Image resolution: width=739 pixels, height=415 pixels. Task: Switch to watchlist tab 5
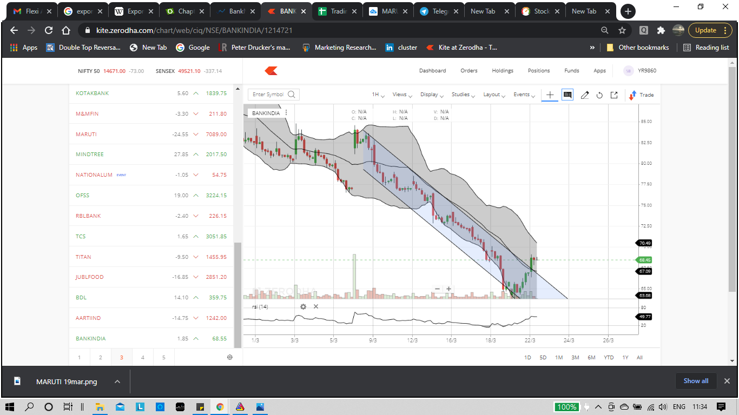coord(164,357)
